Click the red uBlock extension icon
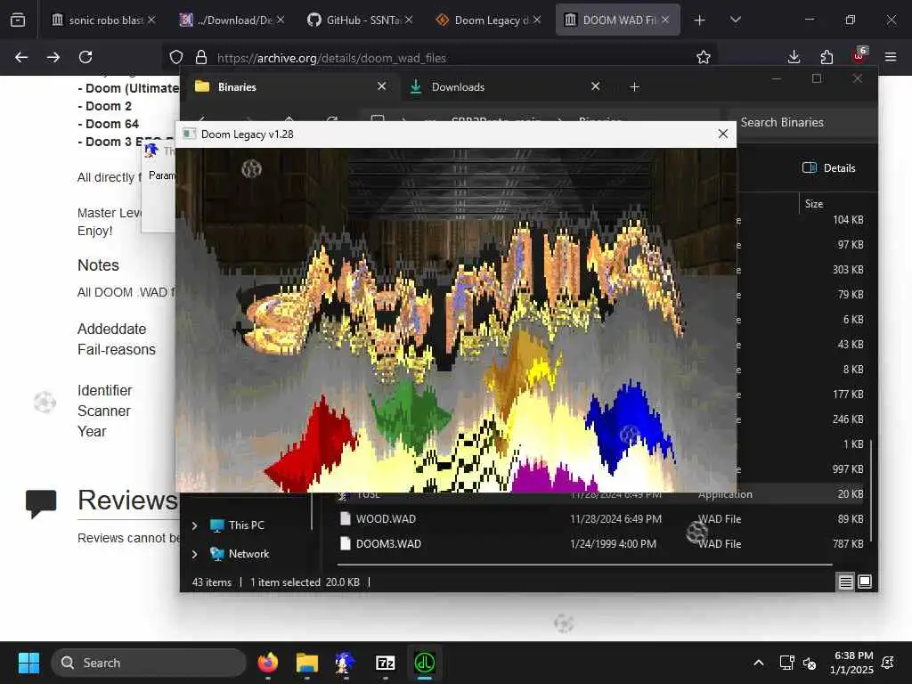Image resolution: width=912 pixels, height=684 pixels. (859, 56)
